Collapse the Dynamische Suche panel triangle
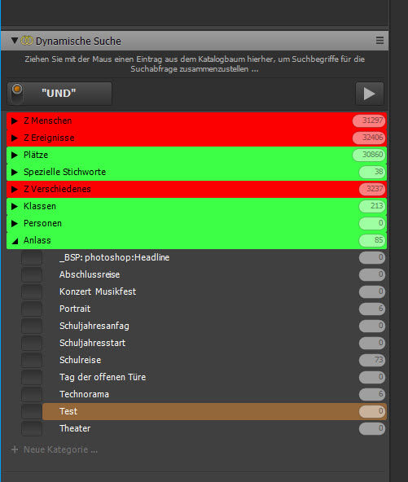Viewport: 408px width, 482px height. [x=14, y=41]
